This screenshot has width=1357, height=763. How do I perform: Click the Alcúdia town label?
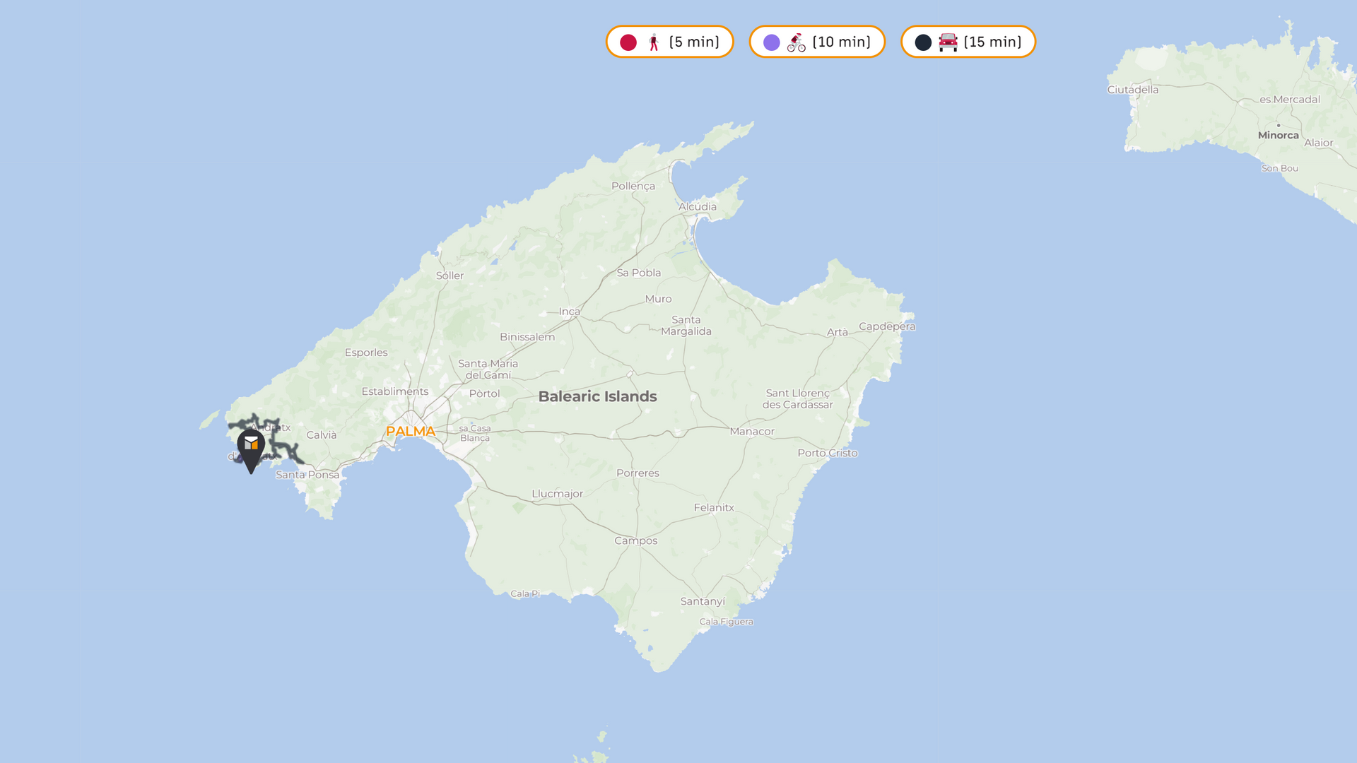(698, 207)
